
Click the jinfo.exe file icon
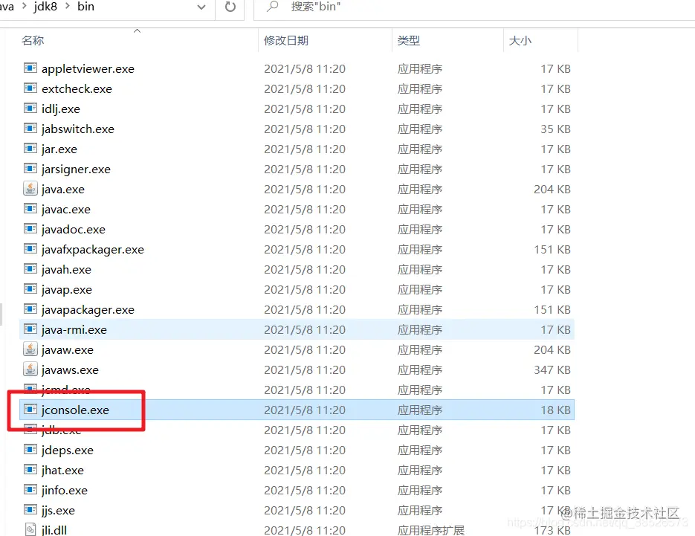(30, 489)
